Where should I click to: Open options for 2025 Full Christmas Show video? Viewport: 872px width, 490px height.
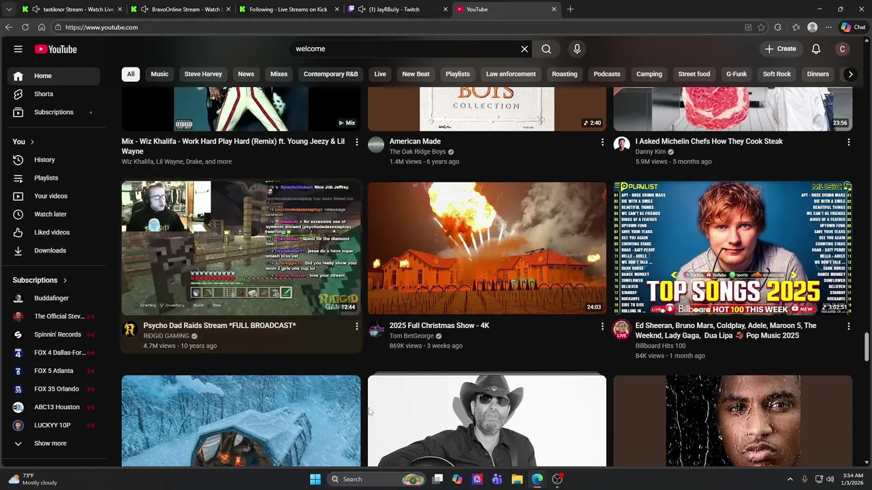point(602,327)
